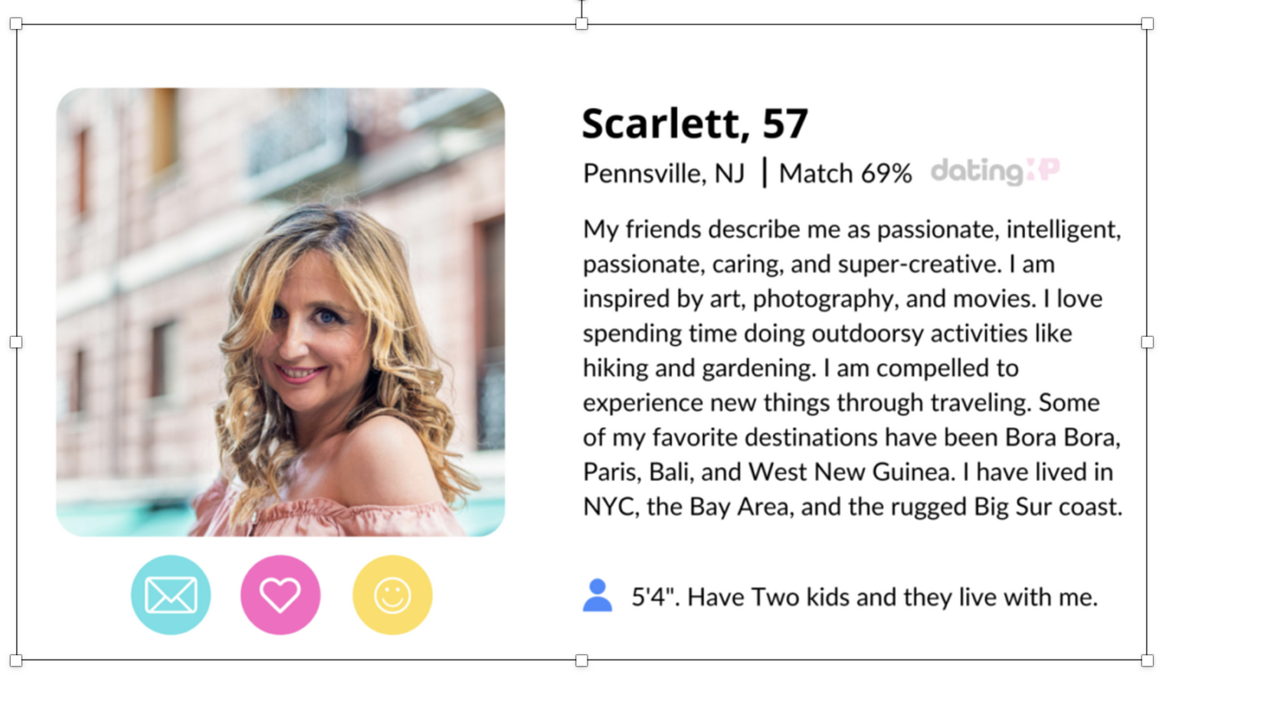
Task: Select the heart outline on the pink button
Action: coord(281,596)
